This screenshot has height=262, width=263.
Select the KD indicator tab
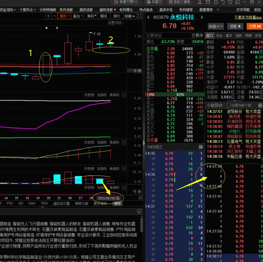(x=21, y=204)
